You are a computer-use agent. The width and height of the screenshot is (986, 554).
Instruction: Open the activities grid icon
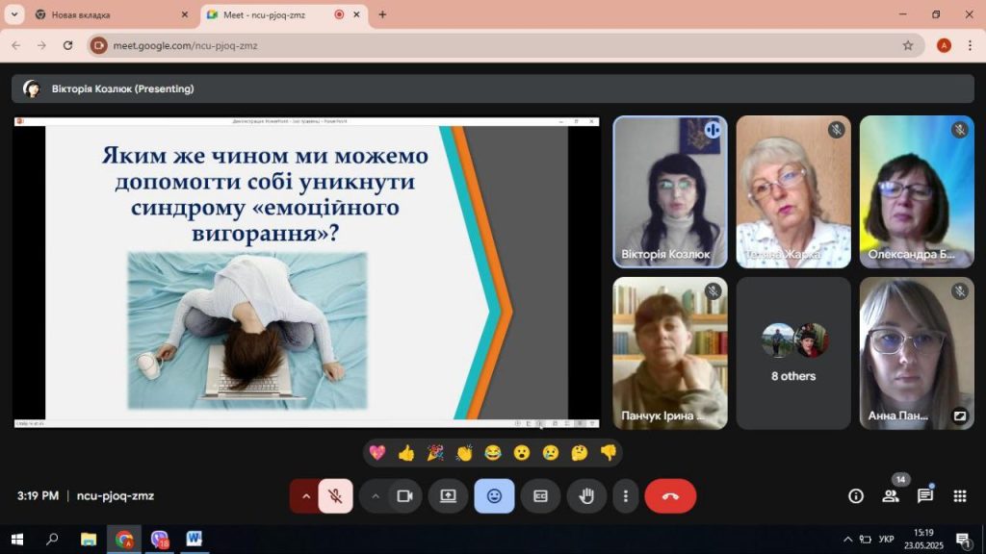(x=959, y=496)
